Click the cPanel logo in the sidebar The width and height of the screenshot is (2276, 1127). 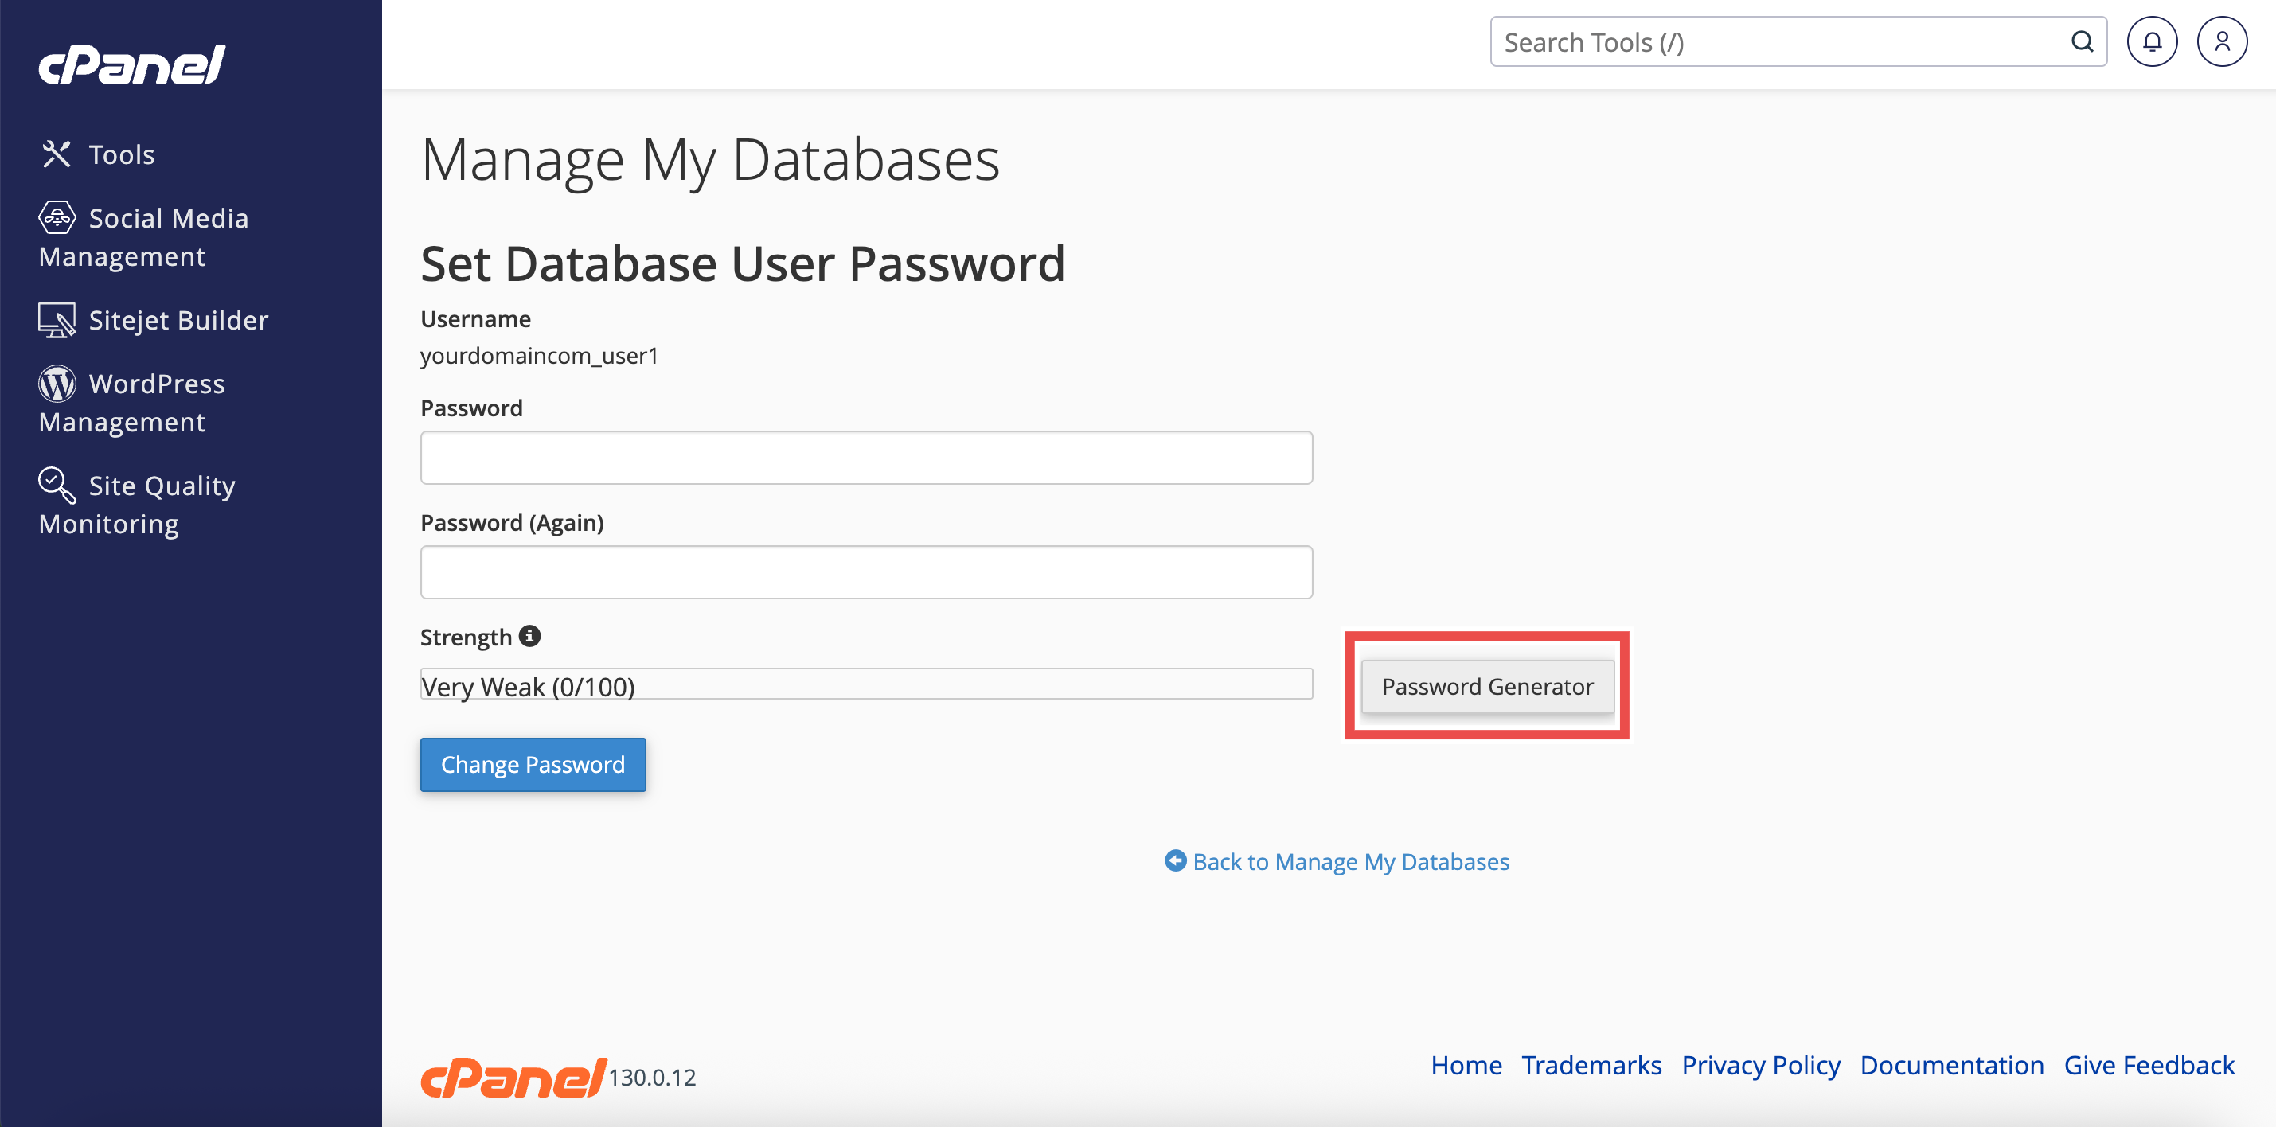pyautogui.click(x=131, y=65)
